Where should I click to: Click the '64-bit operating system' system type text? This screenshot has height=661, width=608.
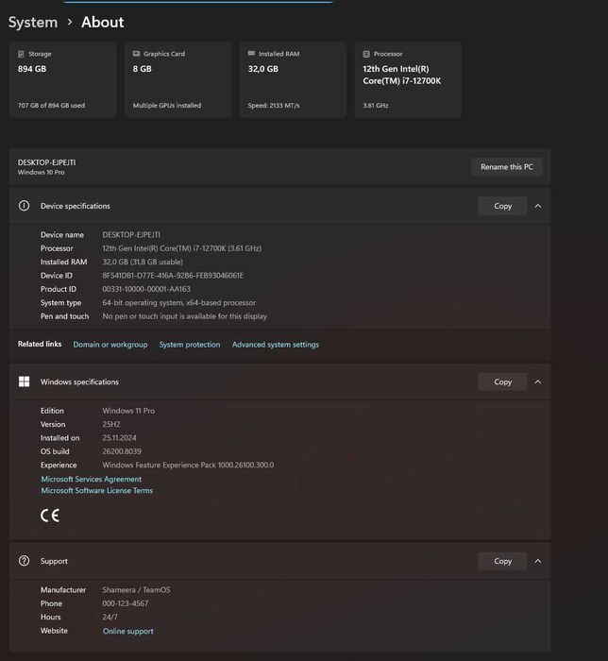pyautogui.click(x=179, y=303)
